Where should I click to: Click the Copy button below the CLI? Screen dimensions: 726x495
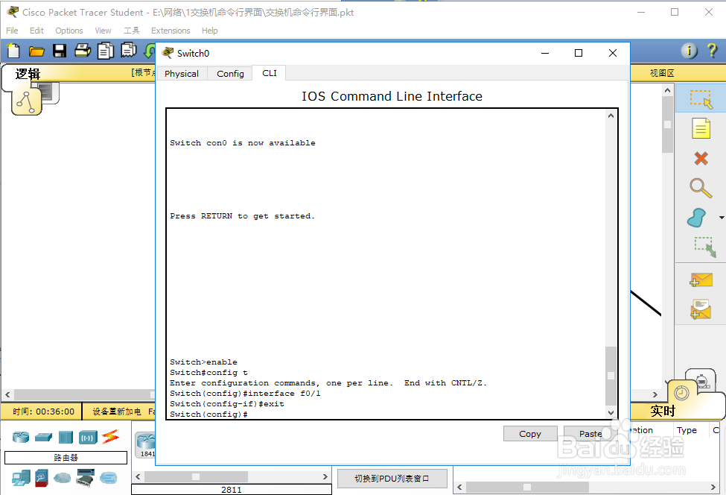click(x=530, y=434)
